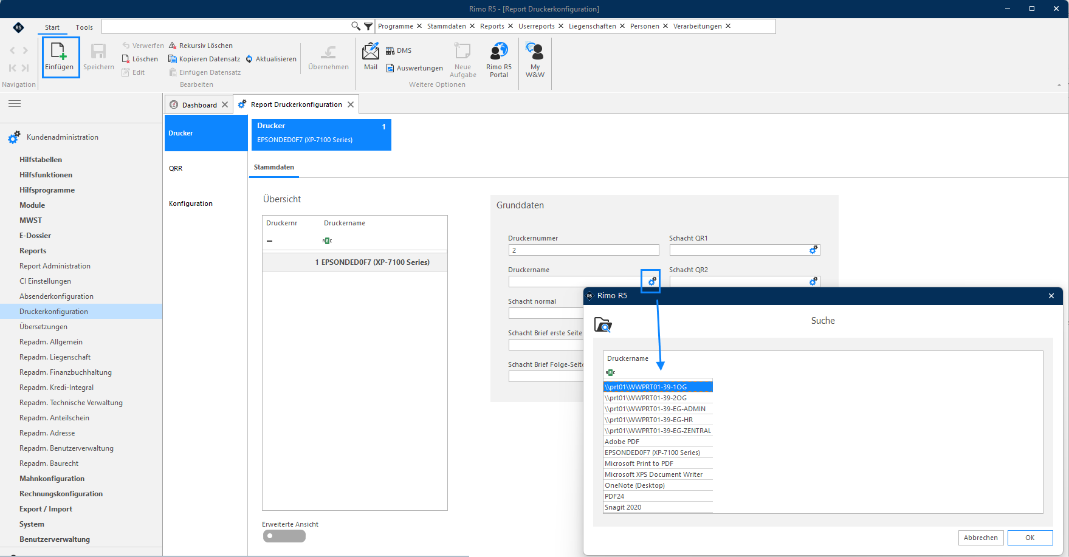Click the filter funnel icon

click(368, 26)
